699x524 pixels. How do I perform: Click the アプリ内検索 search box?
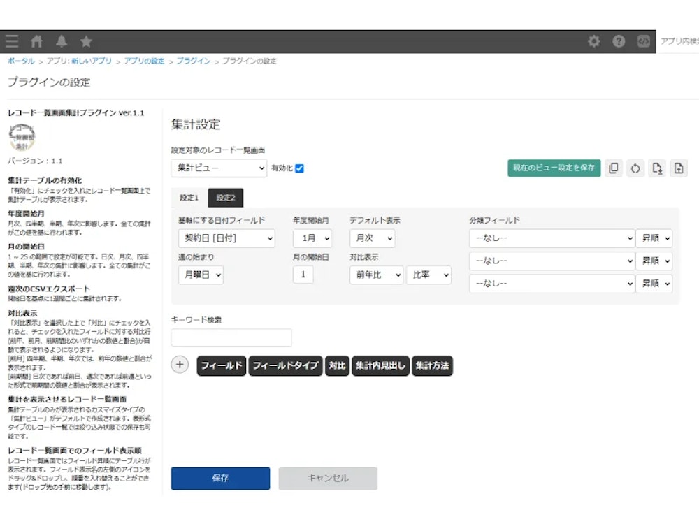coord(679,41)
